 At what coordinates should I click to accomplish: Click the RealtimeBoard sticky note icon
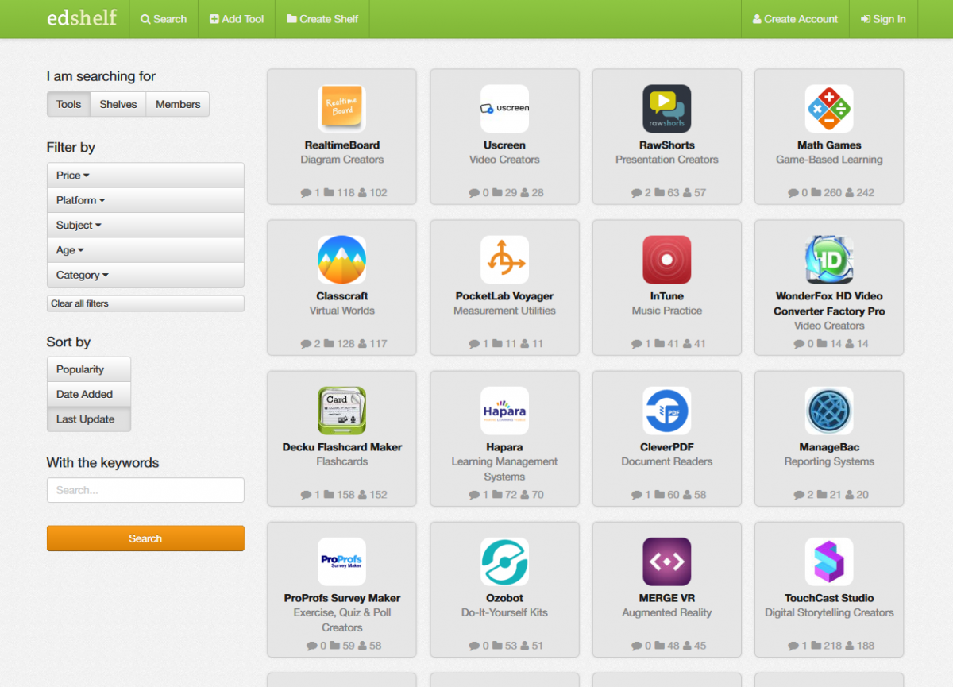click(x=341, y=109)
